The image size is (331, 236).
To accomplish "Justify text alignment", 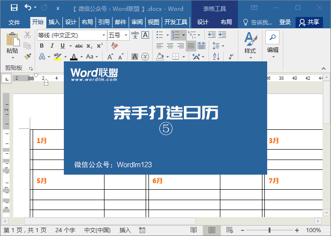I will pyautogui.click(x=191, y=46).
